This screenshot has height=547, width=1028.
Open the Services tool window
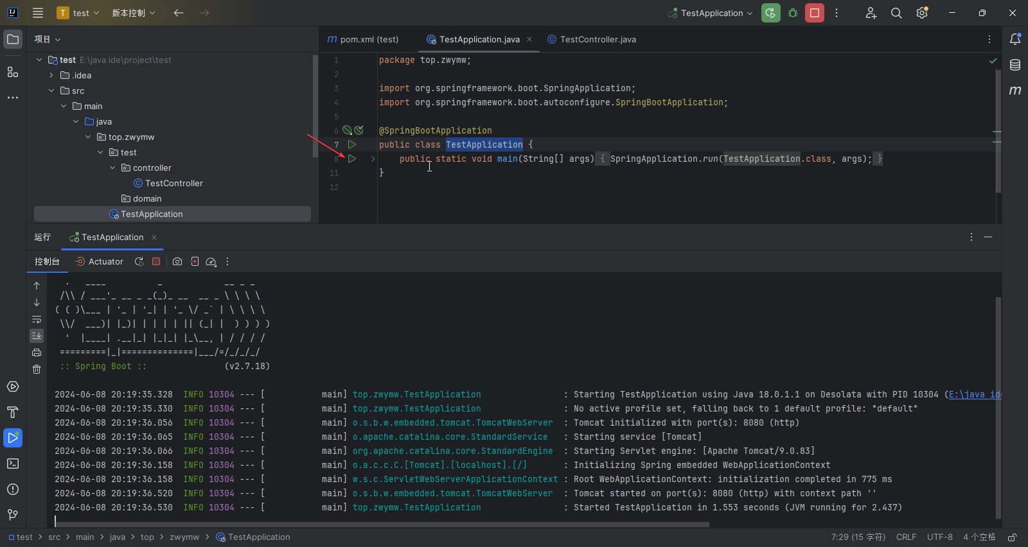(x=13, y=386)
